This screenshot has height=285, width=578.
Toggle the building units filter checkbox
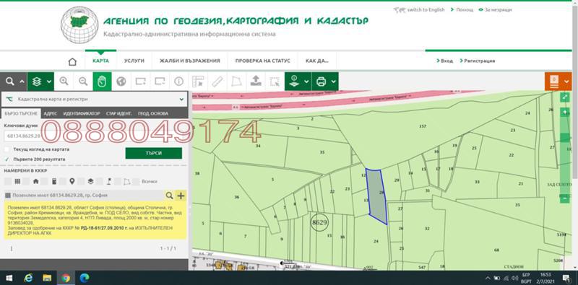point(44,181)
